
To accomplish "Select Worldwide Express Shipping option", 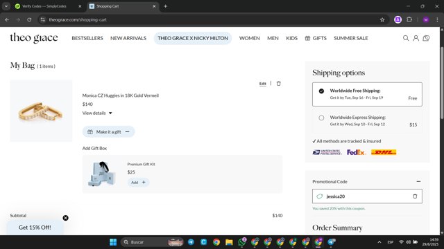I will tap(367, 121).
